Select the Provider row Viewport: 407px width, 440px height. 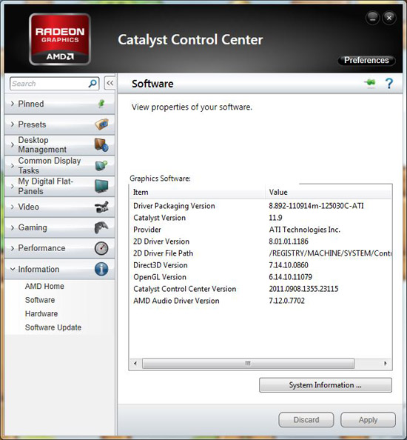pos(260,230)
